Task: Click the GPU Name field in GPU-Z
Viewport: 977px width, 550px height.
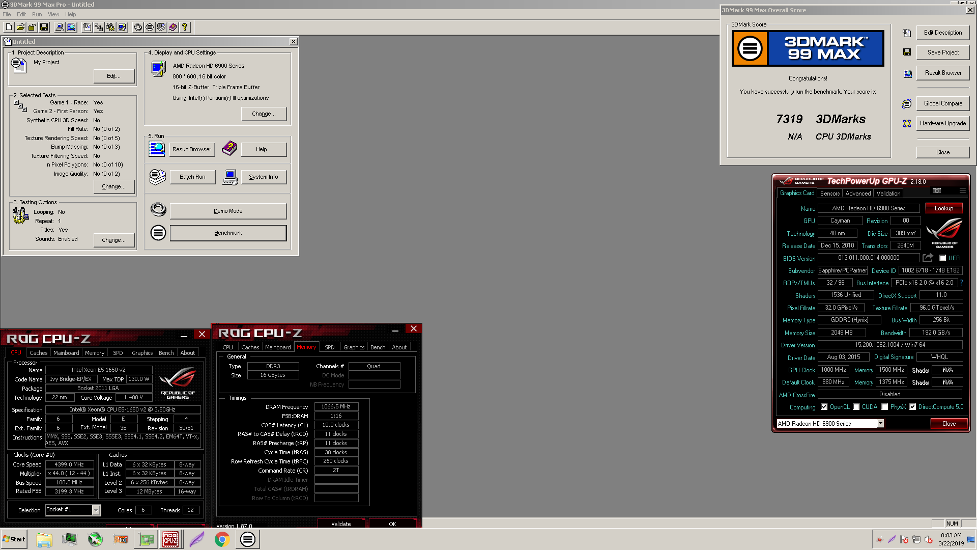Action: pyautogui.click(x=869, y=208)
